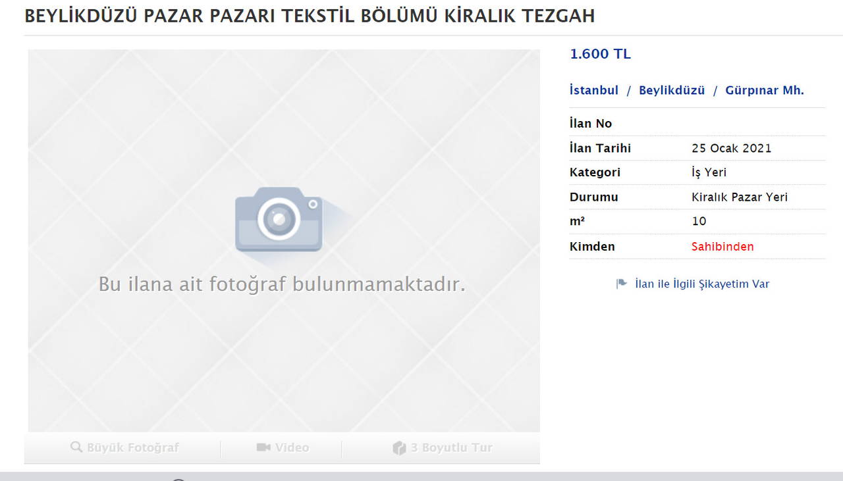Screen dimensions: 843x481
Task: Open the İstanbul location link
Action: tap(593, 91)
